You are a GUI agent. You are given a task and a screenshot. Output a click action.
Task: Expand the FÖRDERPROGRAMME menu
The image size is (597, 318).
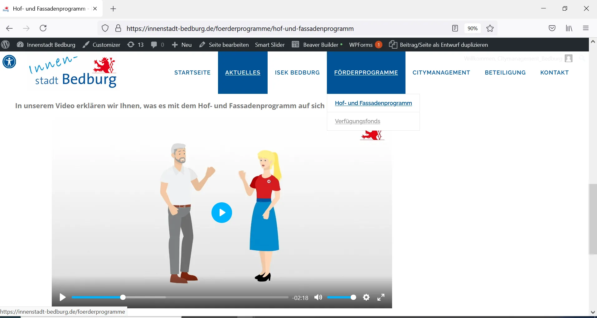366,73
